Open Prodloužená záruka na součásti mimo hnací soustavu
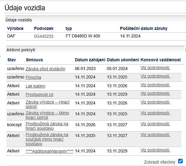186x166 pixels. [47, 139]
